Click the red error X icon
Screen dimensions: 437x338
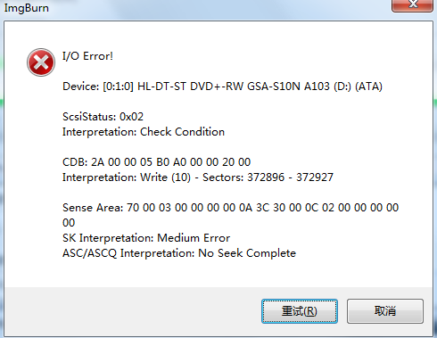41,62
